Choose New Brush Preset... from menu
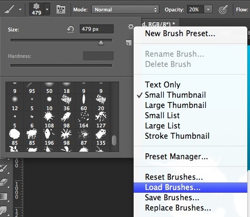This screenshot has height=217, width=250. point(180,33)
